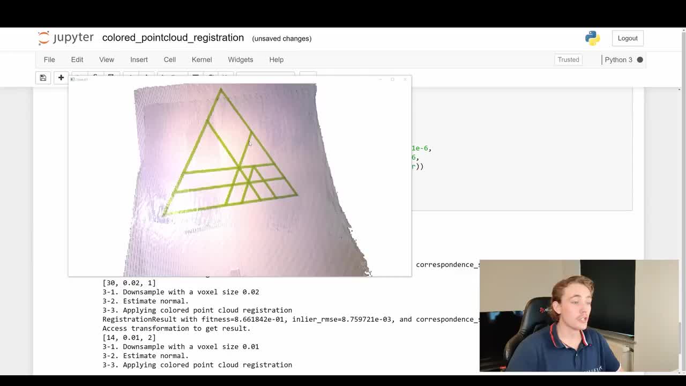This screenshot has width=686, height=386.
Task: Go to Jupyter home via the logo
Action: 66,38
